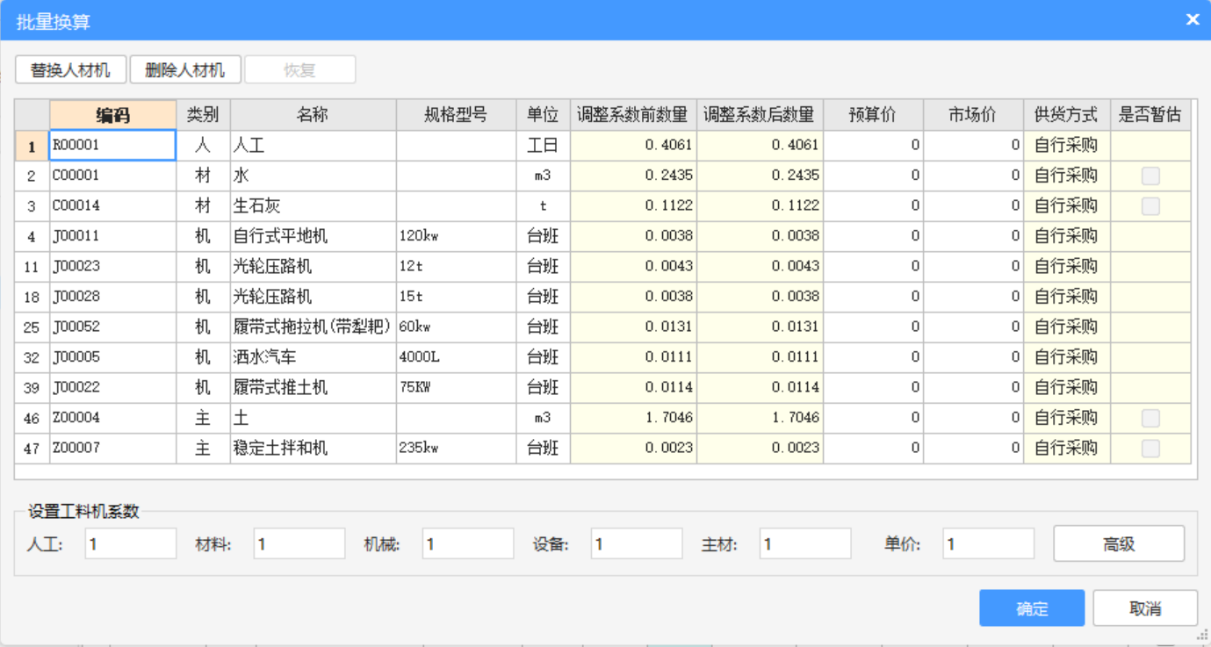Toggle 是否暂估 checkbox for 稳定土拌和机
Image resolution: width=1211 pixels, height=647 pixels.
[1150, 449]
